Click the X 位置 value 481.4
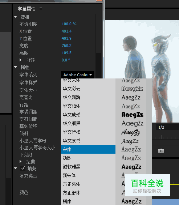The width and height of the screenshot is (179, 205). click(x=66, y=31)
